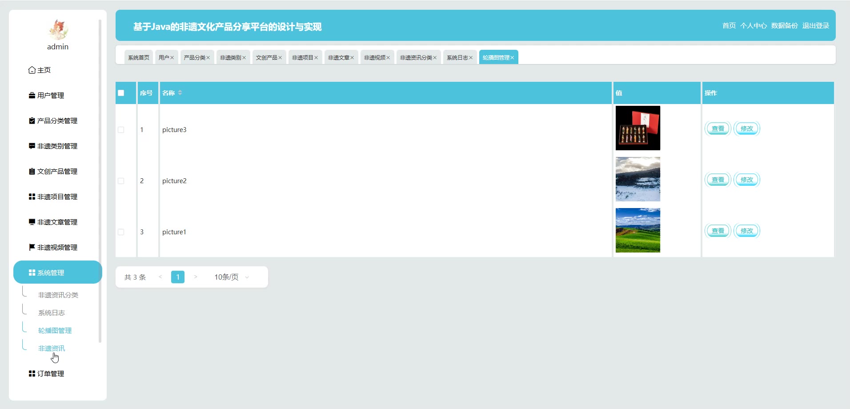850x409 pixels.
Task: Open the picture2 snowy landscape thumbnail
Action: click(x=638, y=179)
